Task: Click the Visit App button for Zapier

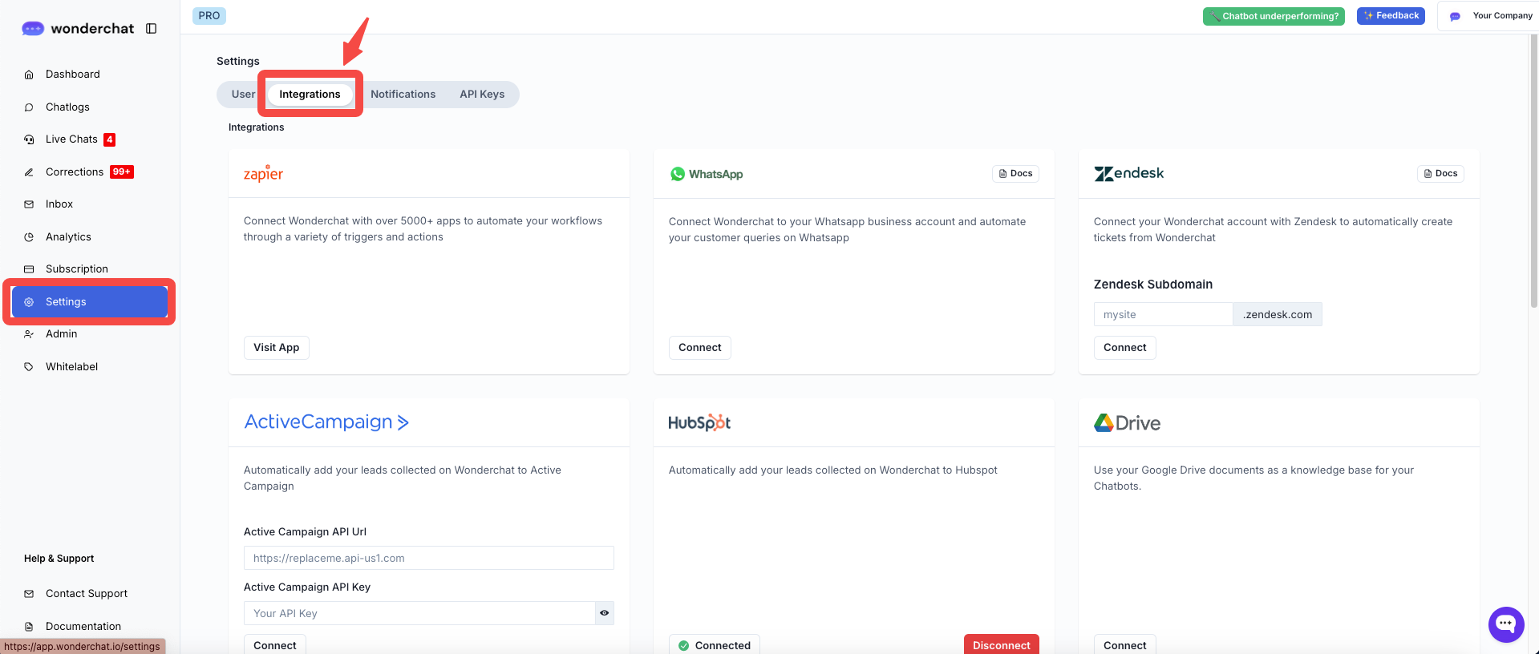Action: [276, 348]
